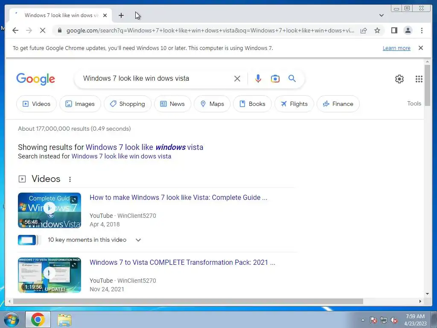Play the Complete Guide video thumbnail
The width and height of the screenshot is (437, 328).
tap(50, 210)
